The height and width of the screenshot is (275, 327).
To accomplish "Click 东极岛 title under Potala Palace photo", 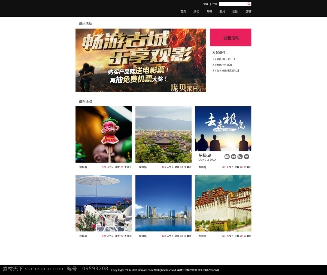I will coord(202,236).
